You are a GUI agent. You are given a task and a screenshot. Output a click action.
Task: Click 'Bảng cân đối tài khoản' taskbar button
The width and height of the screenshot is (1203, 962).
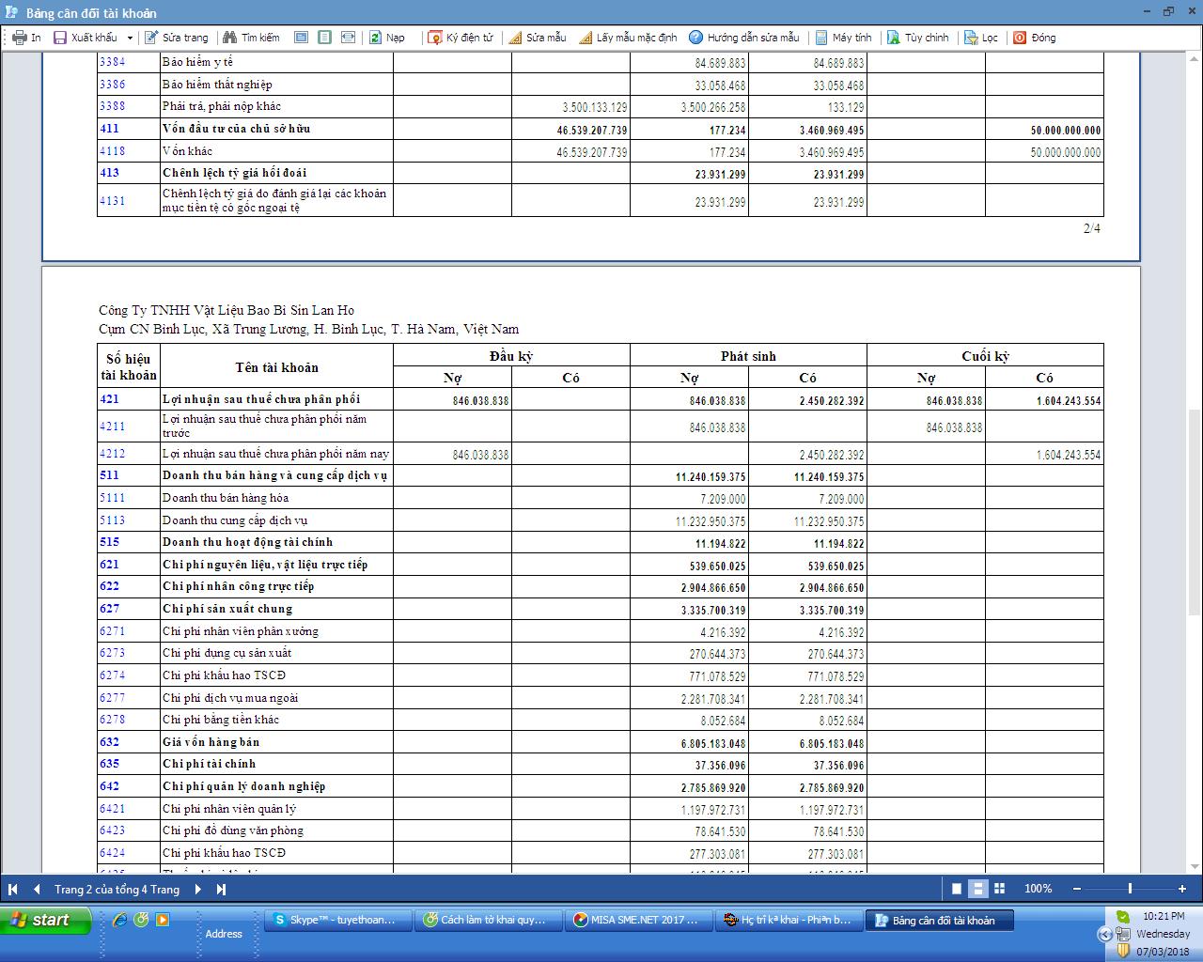point(941,921)
